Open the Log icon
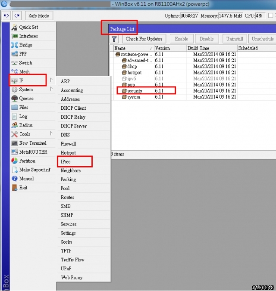The width and height of the screenshot is (276, 291). (x=15, y=116)
